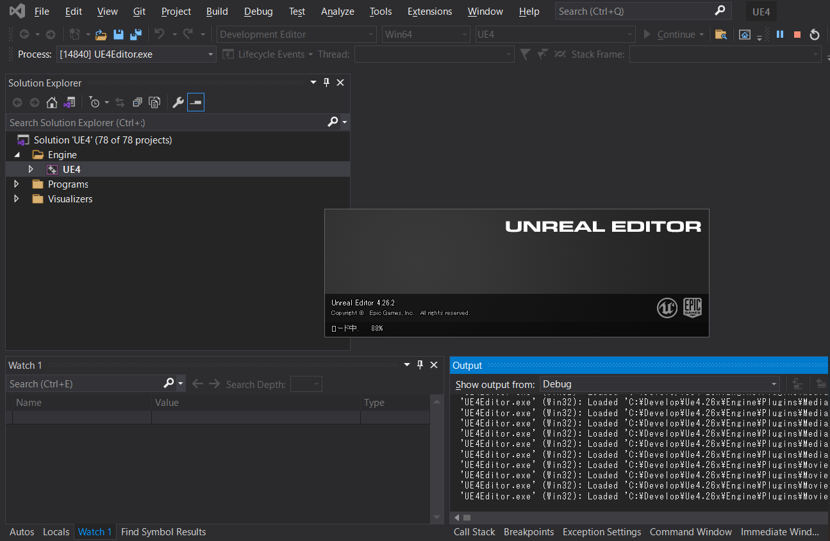
Task: Open Find Symbol Results tab
Action: (x=163, y=532)
